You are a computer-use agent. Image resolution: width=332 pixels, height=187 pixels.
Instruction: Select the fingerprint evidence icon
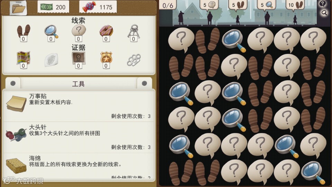51,60
